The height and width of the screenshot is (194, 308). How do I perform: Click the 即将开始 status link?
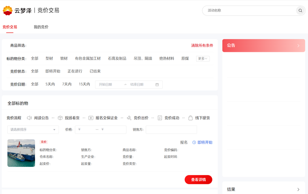(x=205, y=142)
